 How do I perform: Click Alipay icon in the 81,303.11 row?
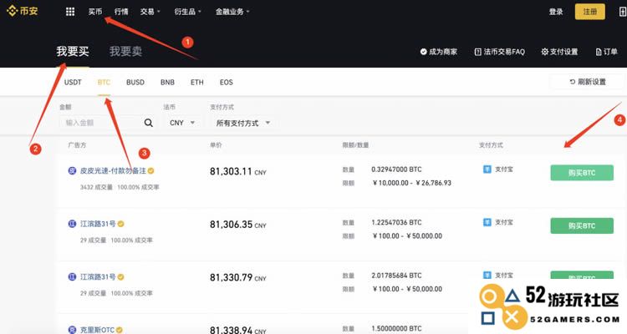click(487, 169)
